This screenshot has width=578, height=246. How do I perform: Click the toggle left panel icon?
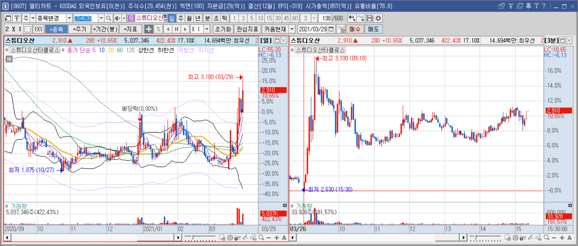pos(8,18)
